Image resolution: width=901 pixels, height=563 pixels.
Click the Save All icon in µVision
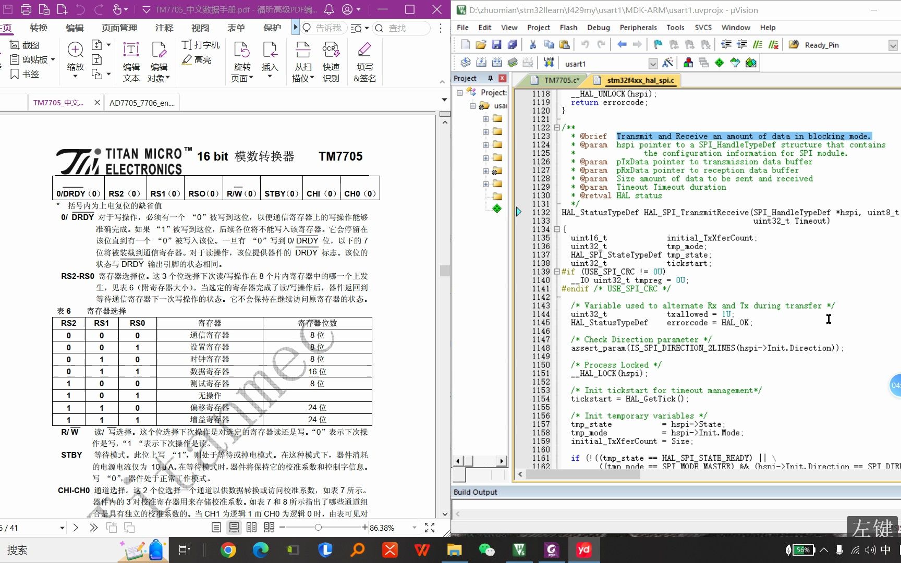512,45
